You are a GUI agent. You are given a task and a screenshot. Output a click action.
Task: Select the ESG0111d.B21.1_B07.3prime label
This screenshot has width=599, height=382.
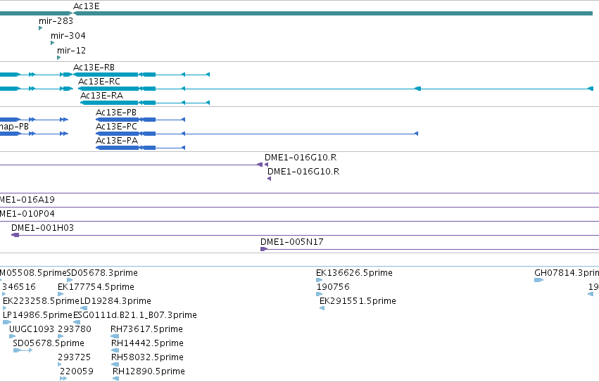pos(135,315)
